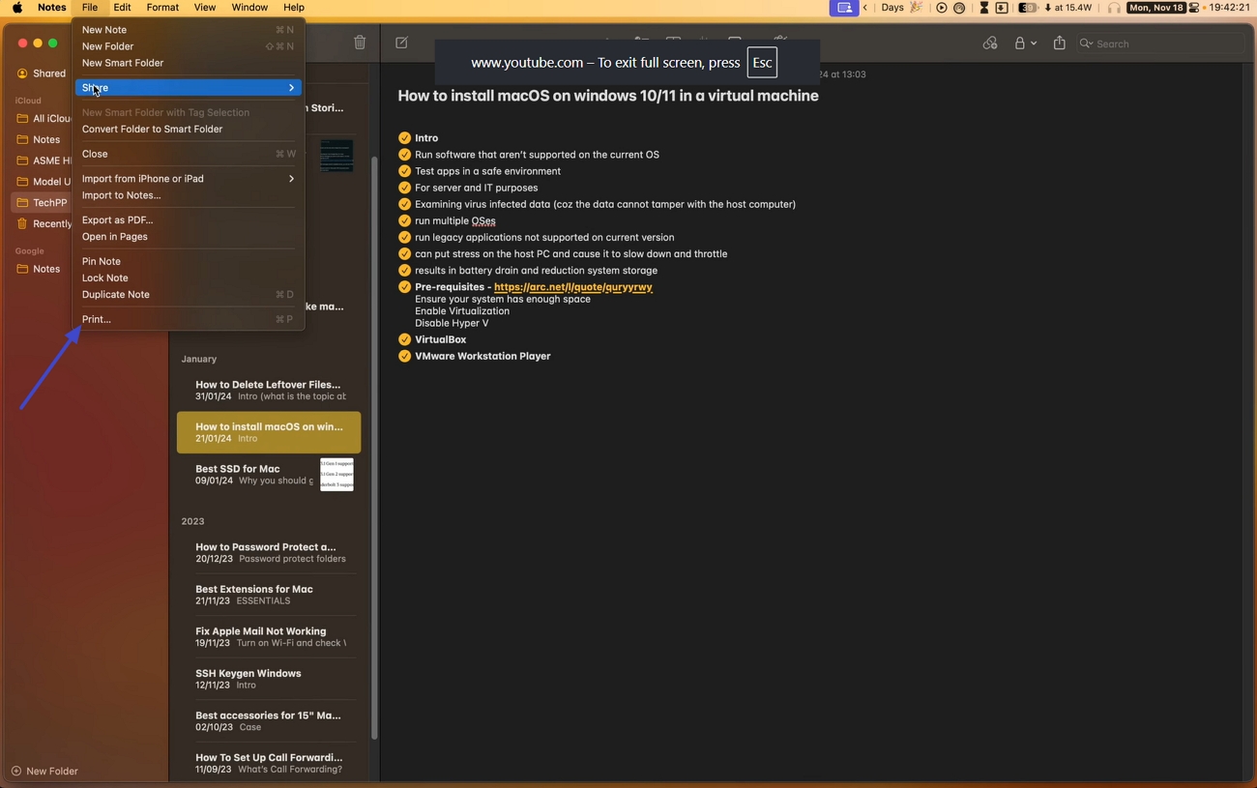Image resolution: width=1257 pixels, height=788 pixels.
Task: Open the Share submenu
Action: point(189,88)
